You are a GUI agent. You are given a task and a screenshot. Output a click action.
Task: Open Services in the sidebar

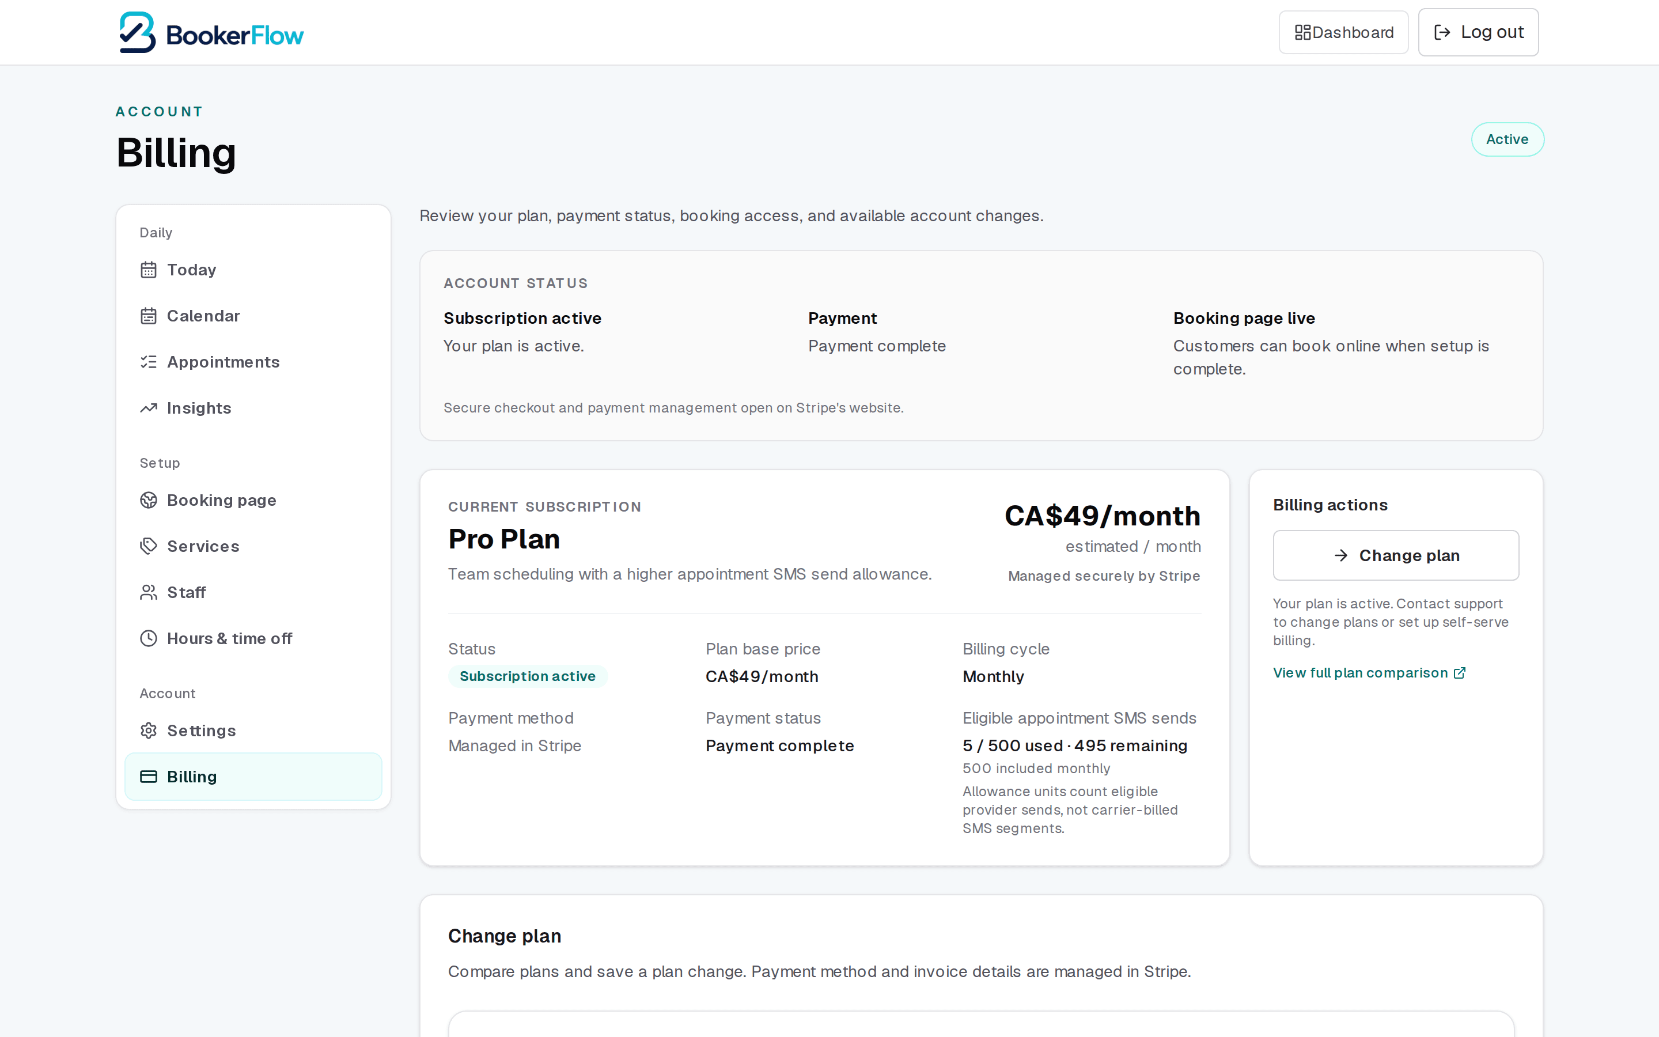tap(253, 546)
